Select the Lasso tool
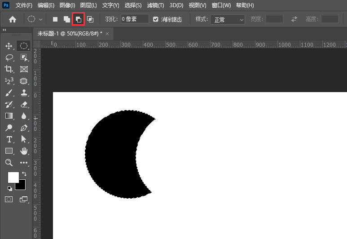Viewport: 347px width, 239px height. [9, 58]
